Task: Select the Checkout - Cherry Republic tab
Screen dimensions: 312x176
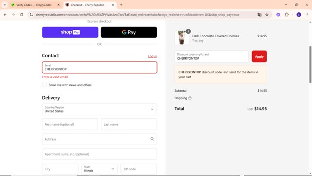Action: tap(87, 5)
